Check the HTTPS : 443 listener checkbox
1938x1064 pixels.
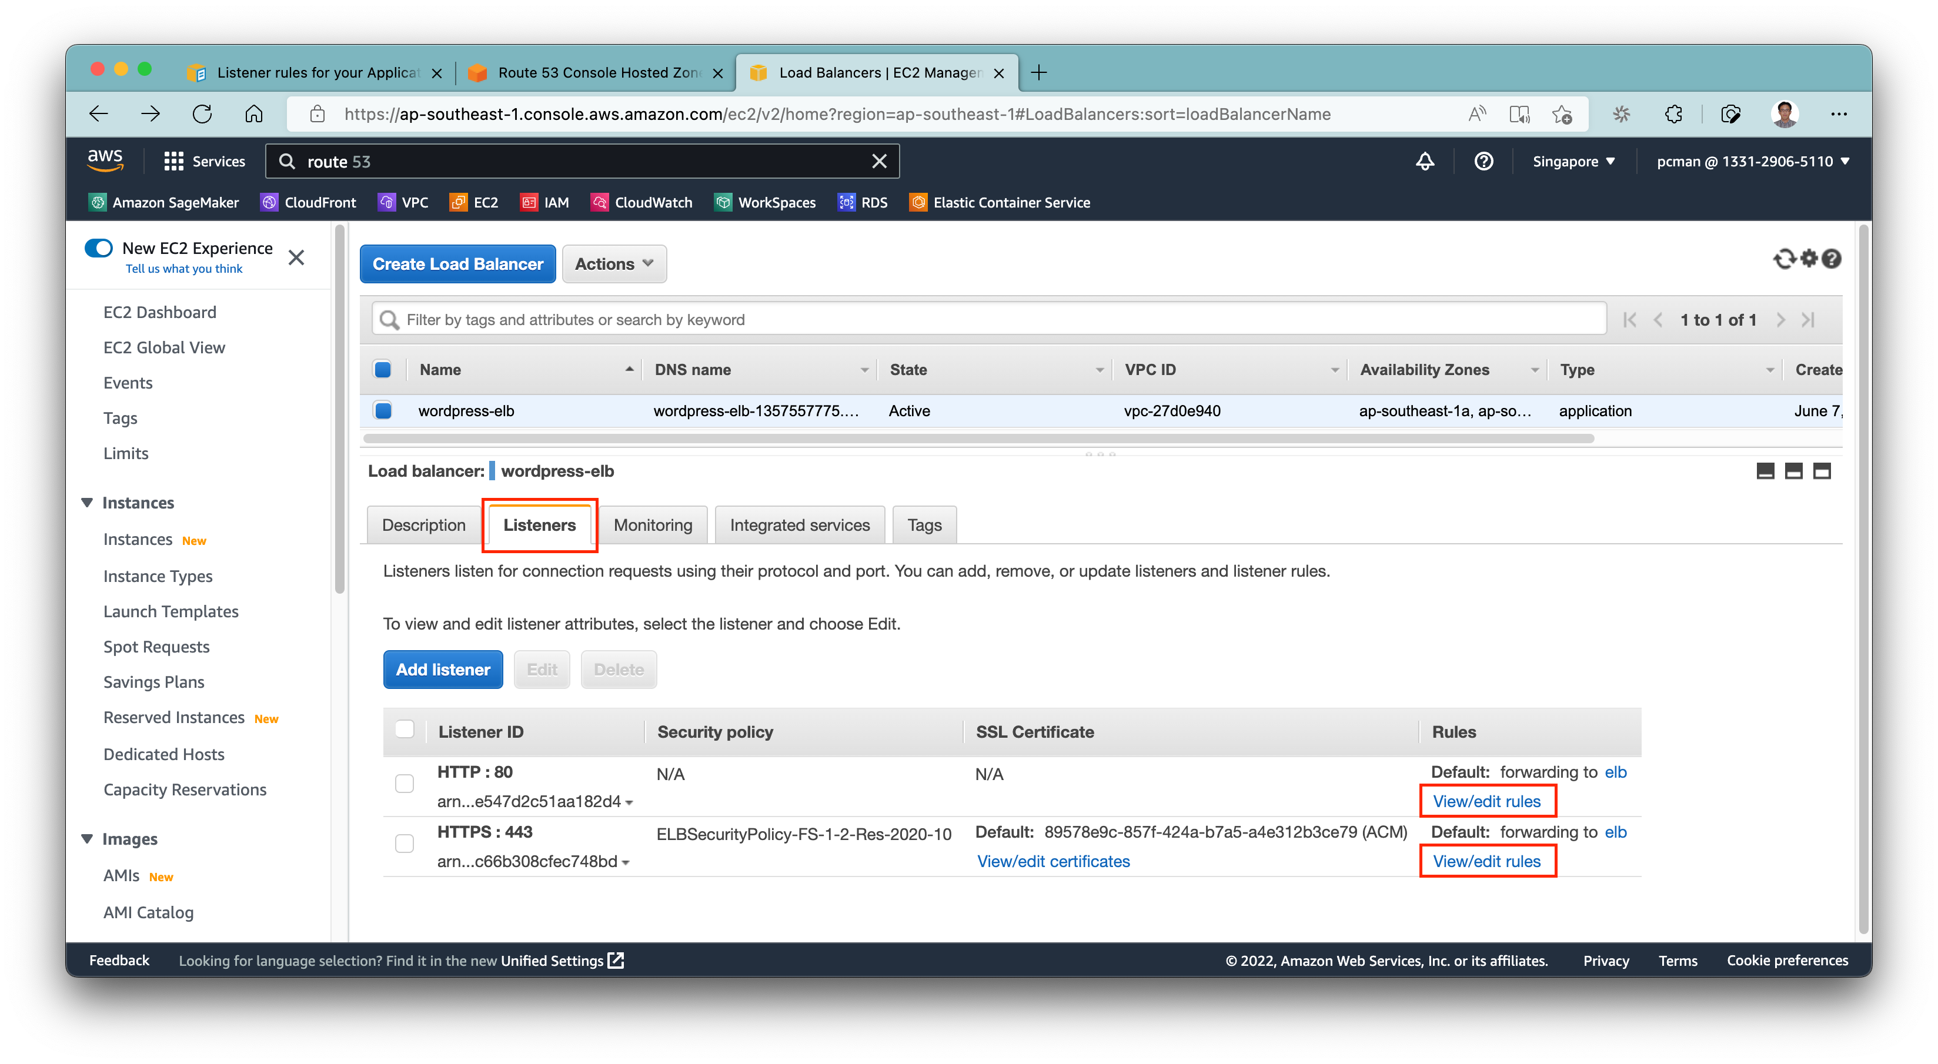(x=405, y=843)
